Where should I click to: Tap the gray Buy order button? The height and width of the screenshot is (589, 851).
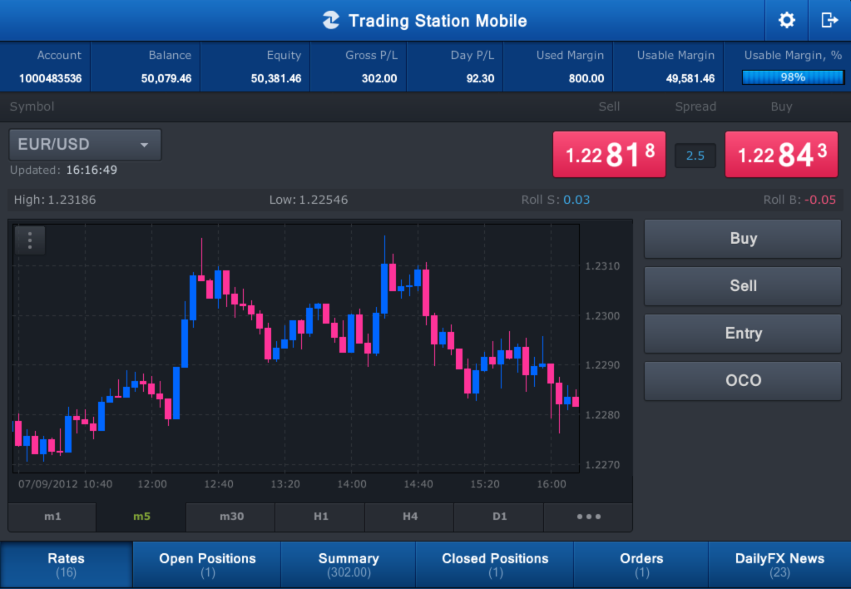click(743, 238)
